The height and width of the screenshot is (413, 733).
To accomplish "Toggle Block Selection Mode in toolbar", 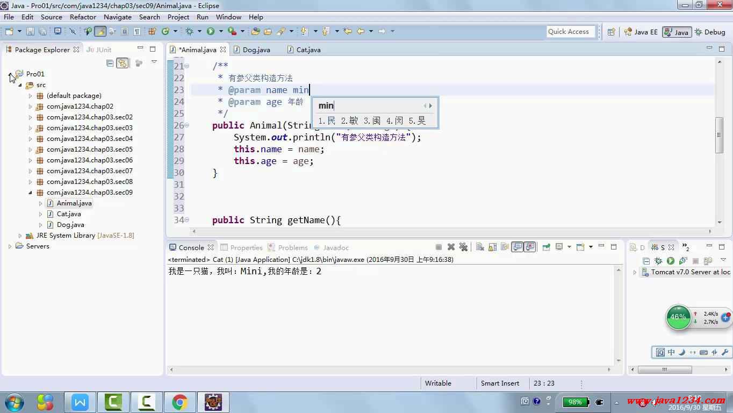I will coord(125,32).
